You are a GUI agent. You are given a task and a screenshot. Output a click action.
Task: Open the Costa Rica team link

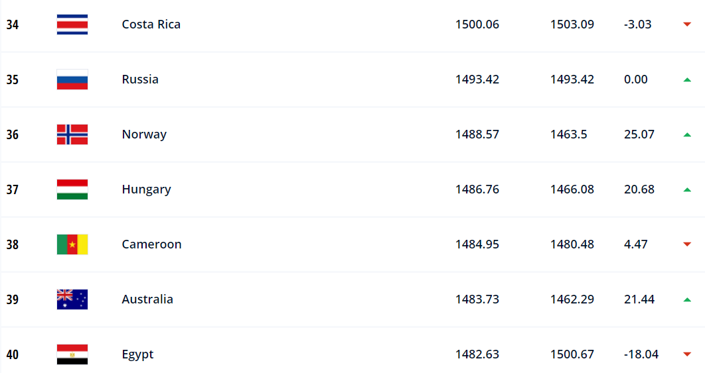151,25
